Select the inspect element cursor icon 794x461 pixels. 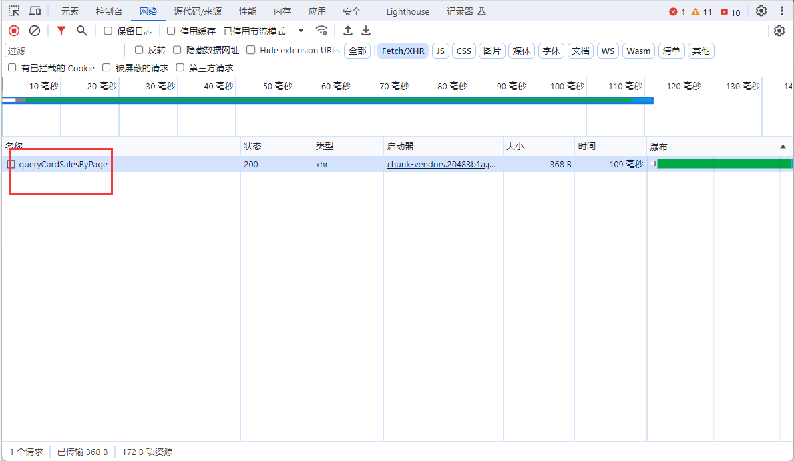12,10
